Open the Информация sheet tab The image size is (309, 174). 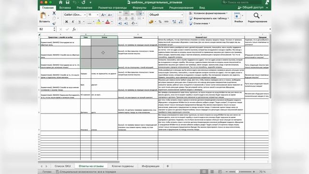[x=151, y=166]
